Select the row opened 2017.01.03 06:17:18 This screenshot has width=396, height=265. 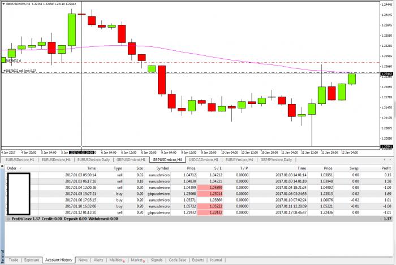199,181
